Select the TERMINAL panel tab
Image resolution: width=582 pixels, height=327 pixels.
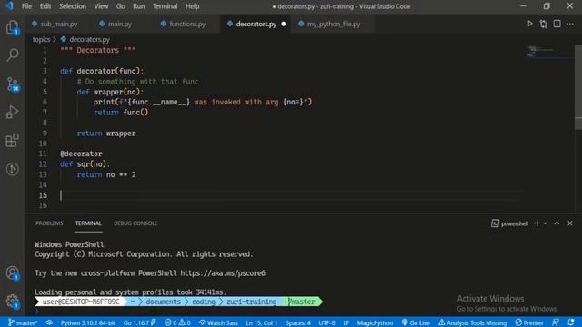(88, 223)
